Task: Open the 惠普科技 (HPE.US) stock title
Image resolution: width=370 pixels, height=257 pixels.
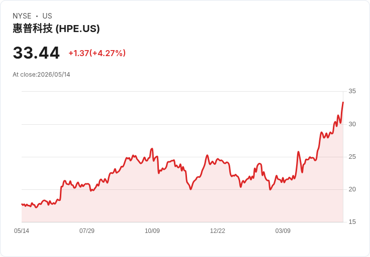Action: (56, 29)
